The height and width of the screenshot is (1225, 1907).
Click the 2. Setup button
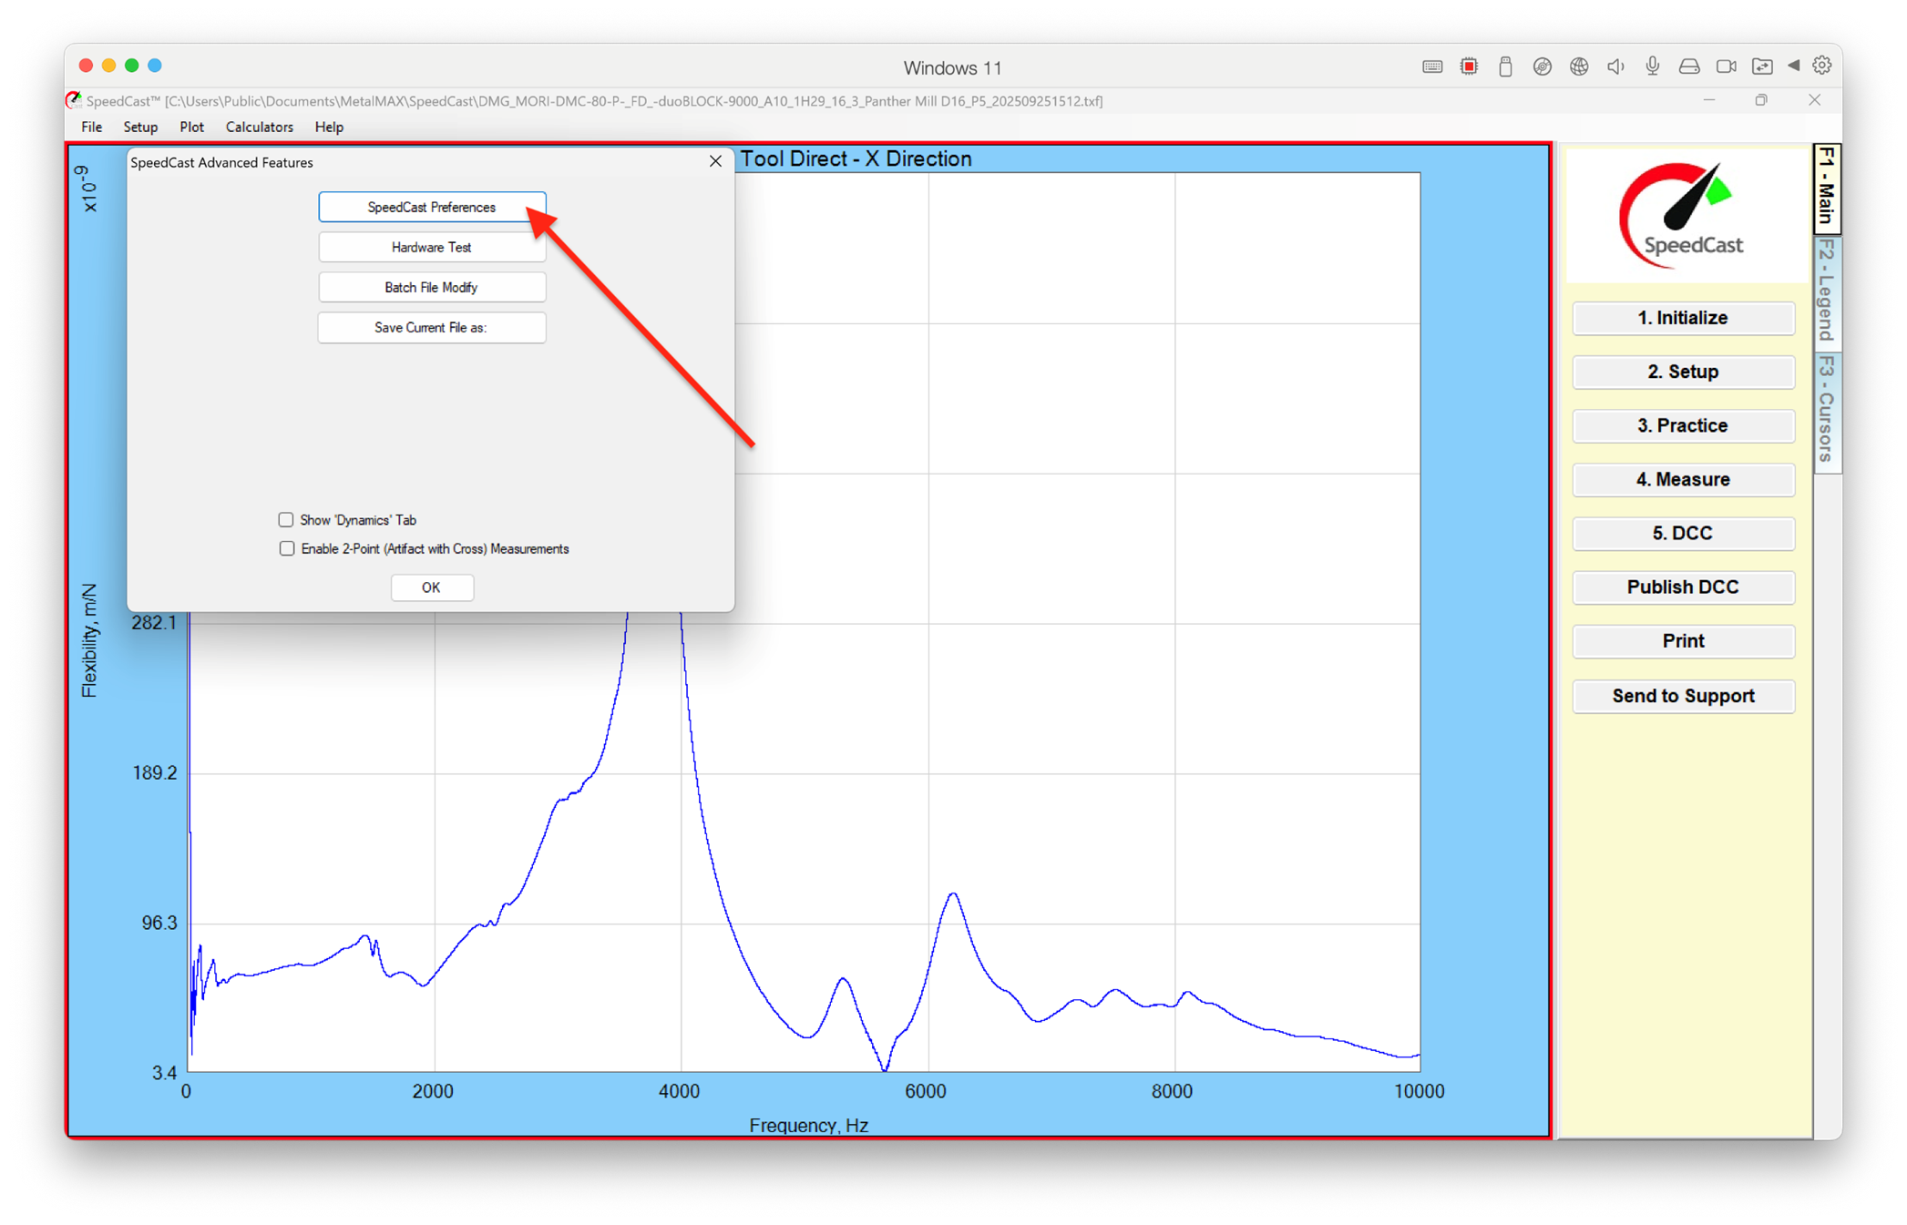point(1683,372)
